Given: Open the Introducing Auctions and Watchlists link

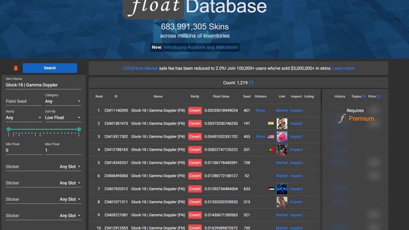Looking at the screenshot, I should [201, 47].
